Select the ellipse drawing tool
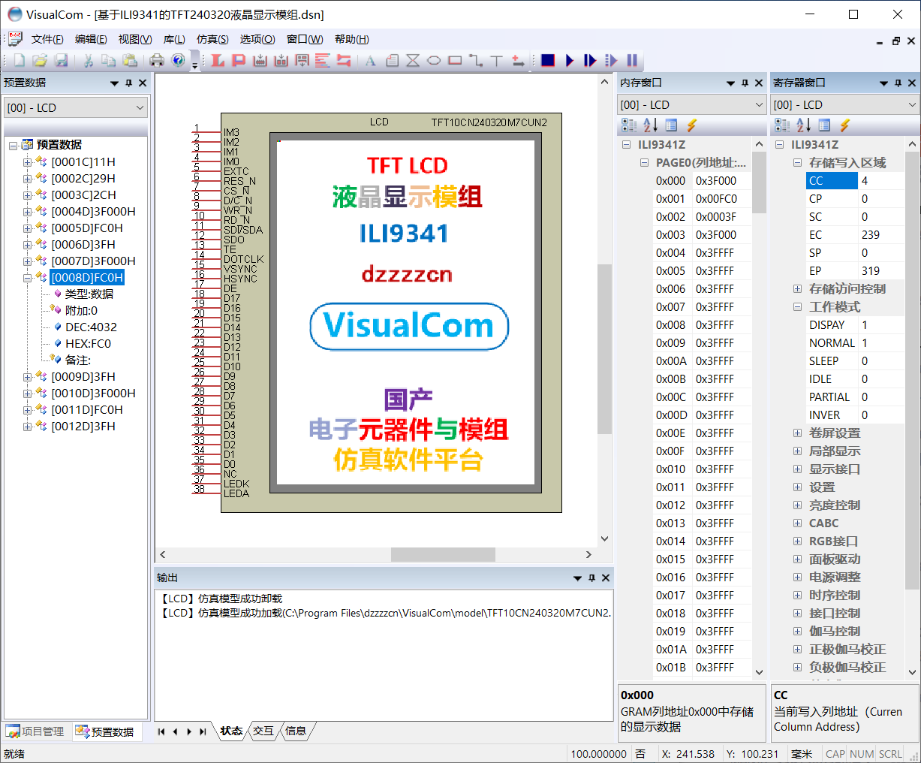Image resolution: width=921 pixels, height=763 pixels. point(434,61)
